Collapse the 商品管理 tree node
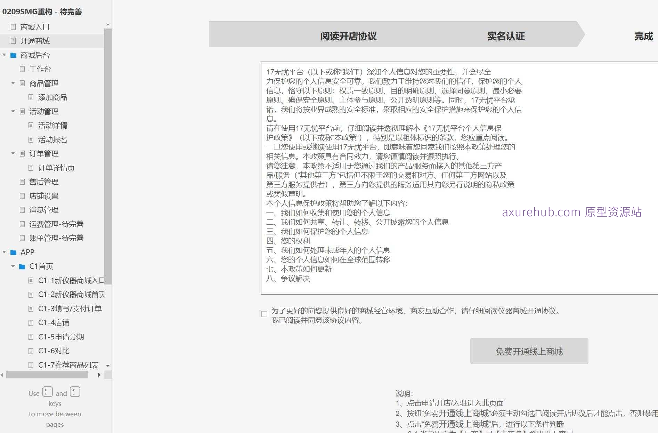Screen dimensions: 658x433 pos(13,83)
